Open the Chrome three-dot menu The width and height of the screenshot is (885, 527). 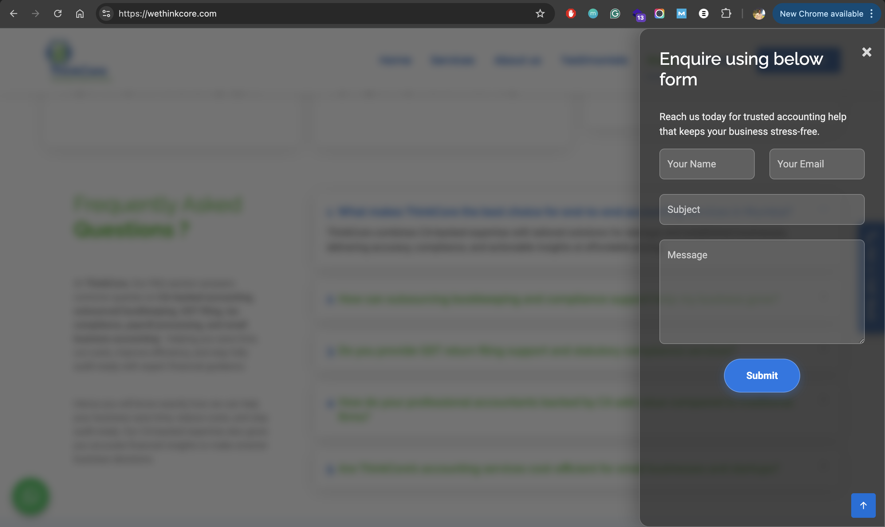pos(871,14)
